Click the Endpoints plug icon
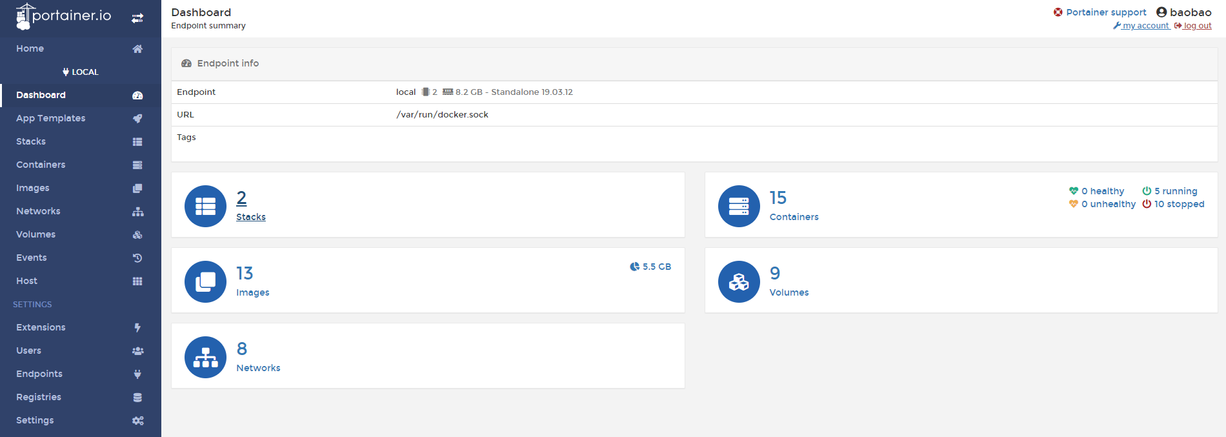 [x=137, y=374]
